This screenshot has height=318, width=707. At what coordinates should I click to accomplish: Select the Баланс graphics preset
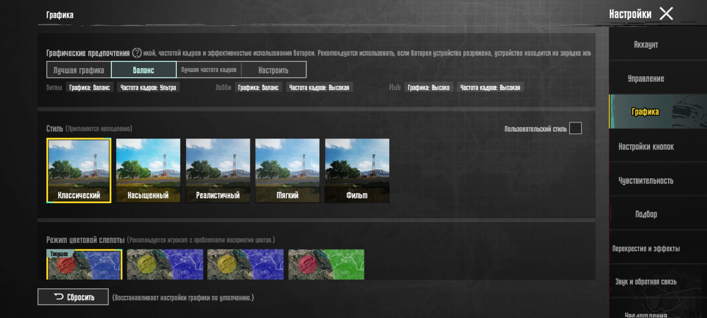[144, 70]
